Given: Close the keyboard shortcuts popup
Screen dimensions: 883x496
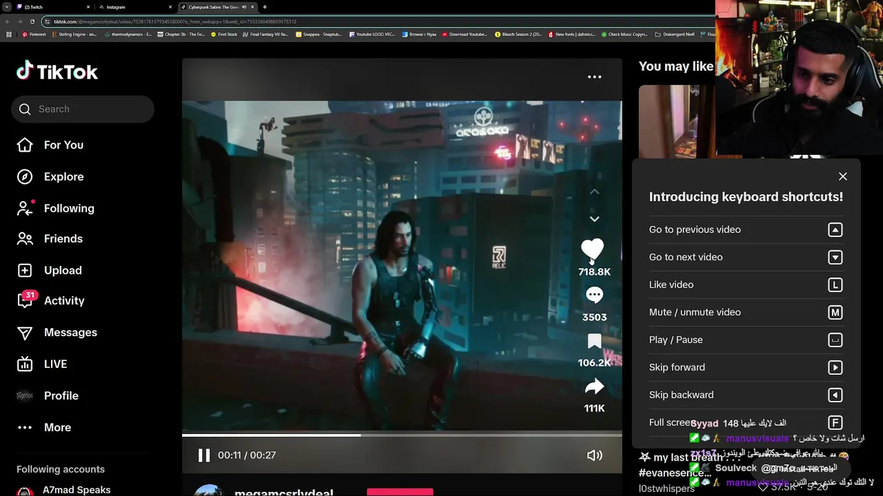Looking at the screenshot, I should [843, 176].
